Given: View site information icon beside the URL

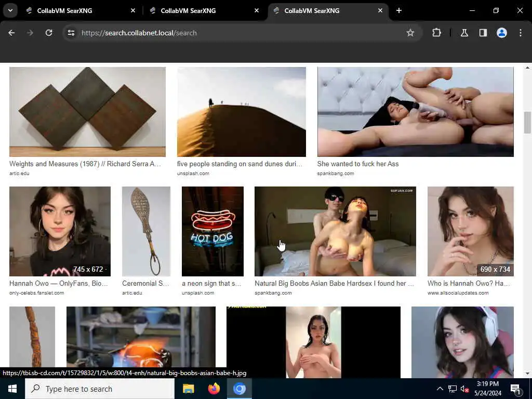Looking at the screenshot, I should pos(71,33).
